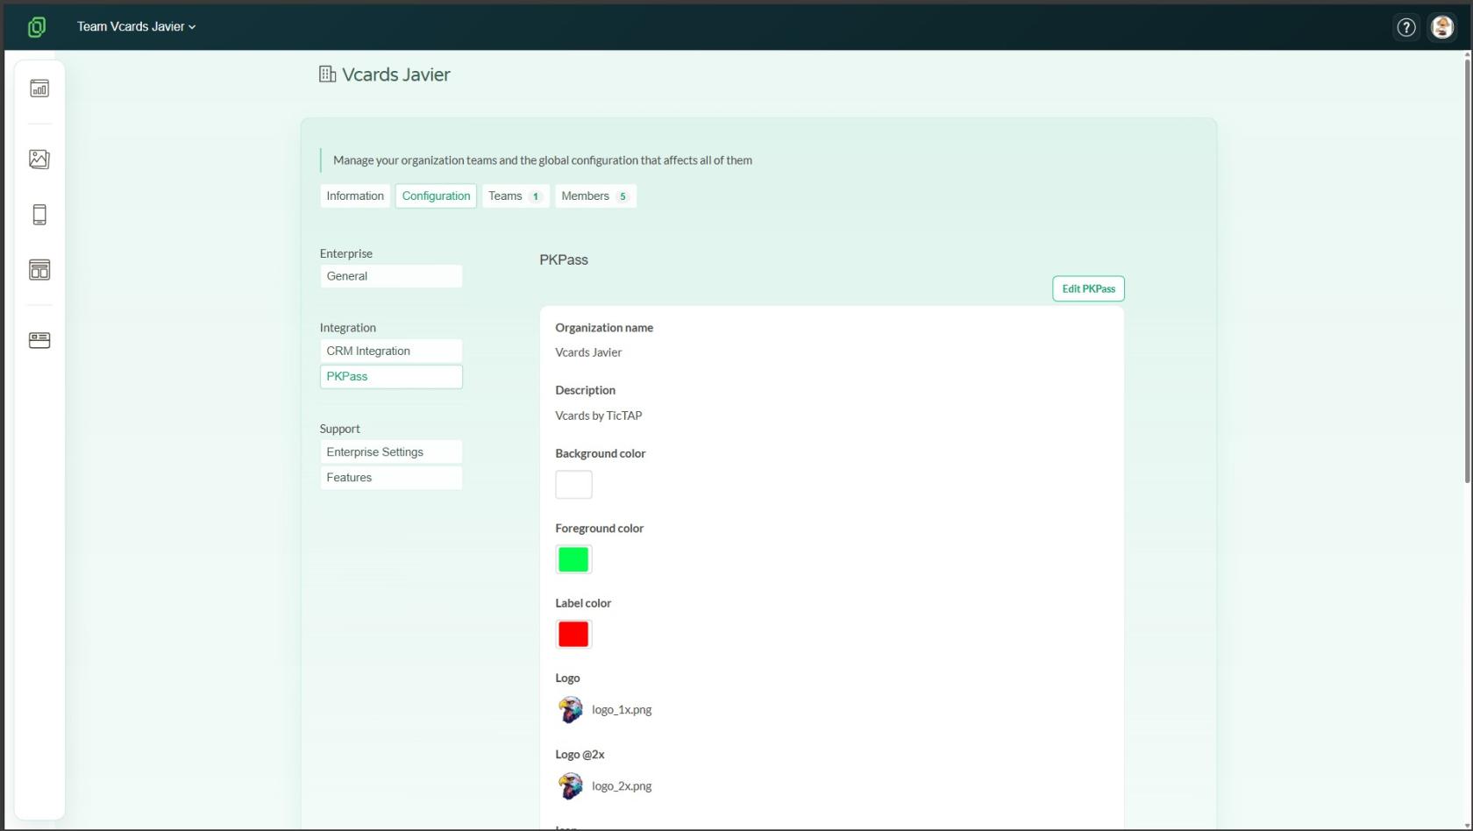Open the cards sidebar icon
The width and height of the screenshot is (1473, 831).
(39, 340)
